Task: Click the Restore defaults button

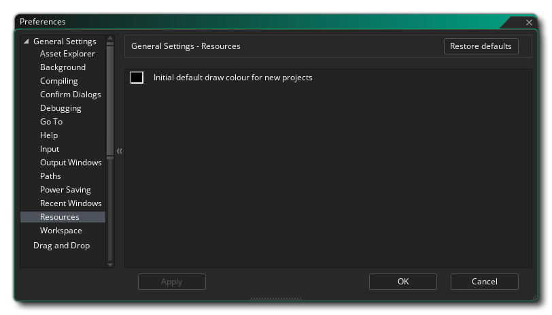Action: point(481,46)
